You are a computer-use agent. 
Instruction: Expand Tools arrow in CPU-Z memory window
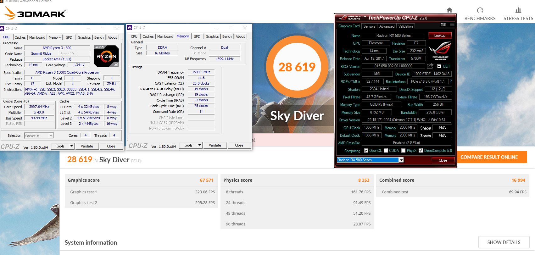click(x=199, y=145)
